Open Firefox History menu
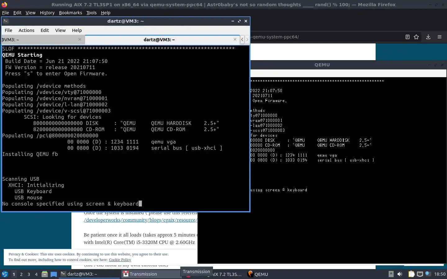The width and height of the screenshot is (447, 279). (47, 13)
